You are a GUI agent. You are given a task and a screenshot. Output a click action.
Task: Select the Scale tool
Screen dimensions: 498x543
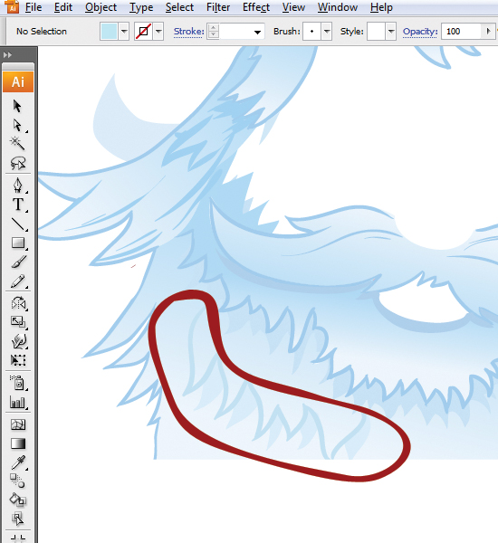point(18,322)
